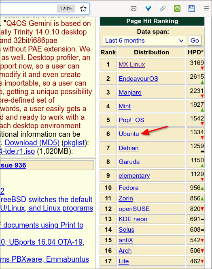The width and height of the screenshot is (212, 269).
Task: Open the MX Linux distribution link
Action: pos(132,65)
